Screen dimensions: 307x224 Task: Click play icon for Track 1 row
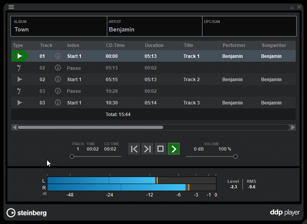[20, 56]
